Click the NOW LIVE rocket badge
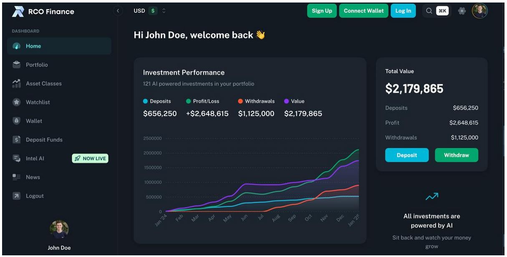507x257 pixels. [90, 159]
